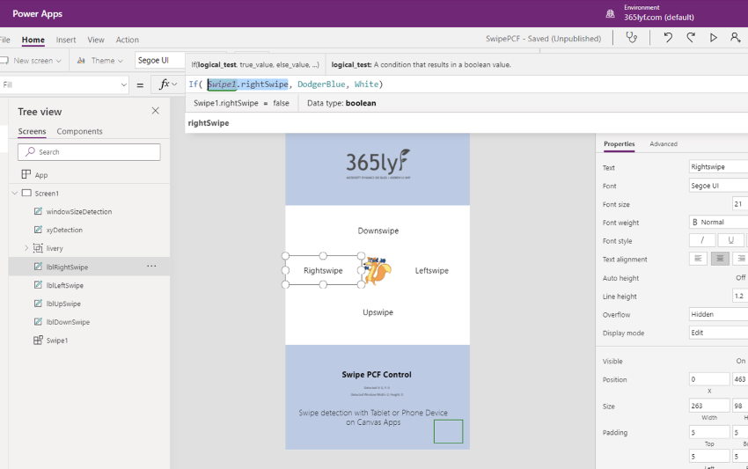Open the share user icon
Screen dimensions: 748x469
(x=736, y=38)
